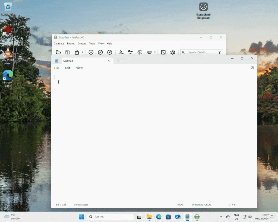Click the taskbar Search box
Screen dimensions: 278x222
coord(111,217)
